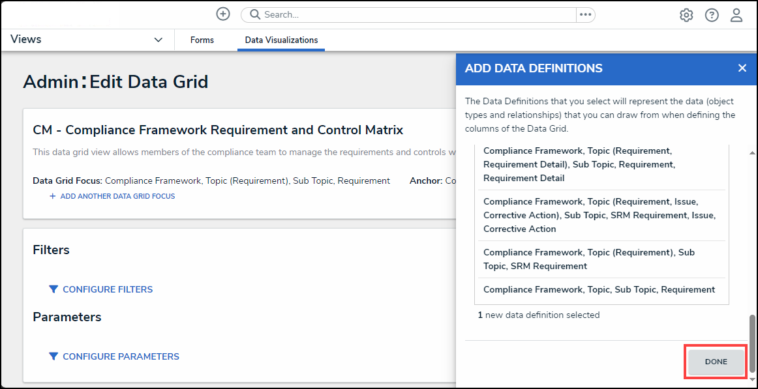Switch to the Forms tab
758x389 pixels.
click(x=202, y=40)
